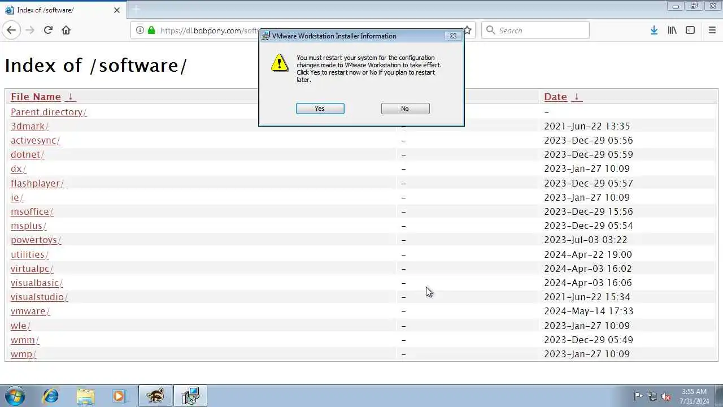
Task: Open the msoffice folder link
Action: [x=32, y=211]
